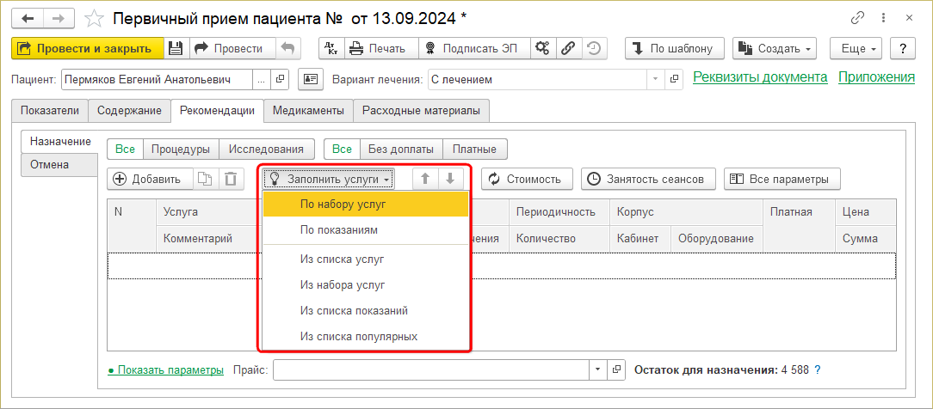
Task: Open the help question mark button
Action: click(902, 49)
